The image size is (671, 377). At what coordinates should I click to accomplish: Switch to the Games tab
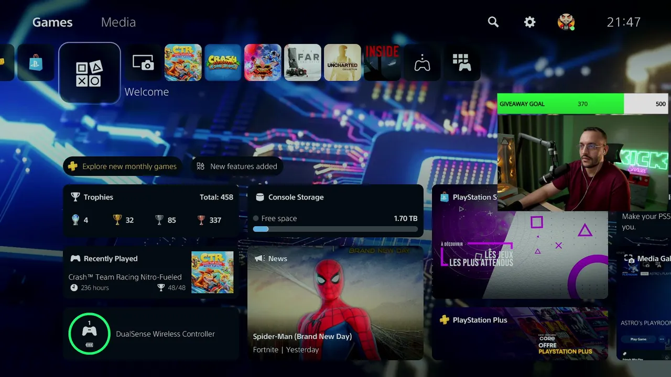pyautogui.click(x=52, y=22)
